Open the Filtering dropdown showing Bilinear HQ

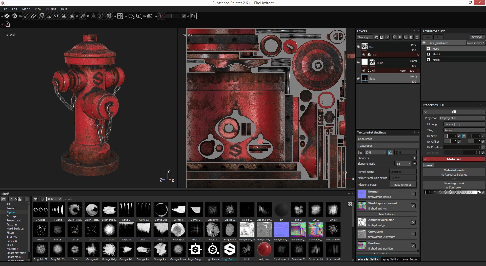464,124
